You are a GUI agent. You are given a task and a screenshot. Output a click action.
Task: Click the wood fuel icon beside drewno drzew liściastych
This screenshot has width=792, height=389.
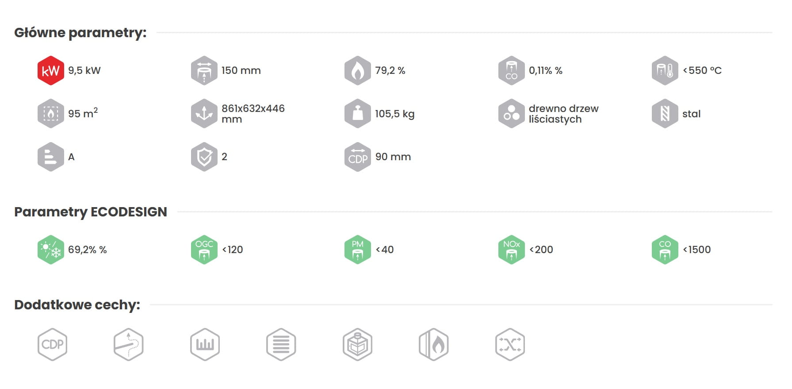click(x=512, y=113)
